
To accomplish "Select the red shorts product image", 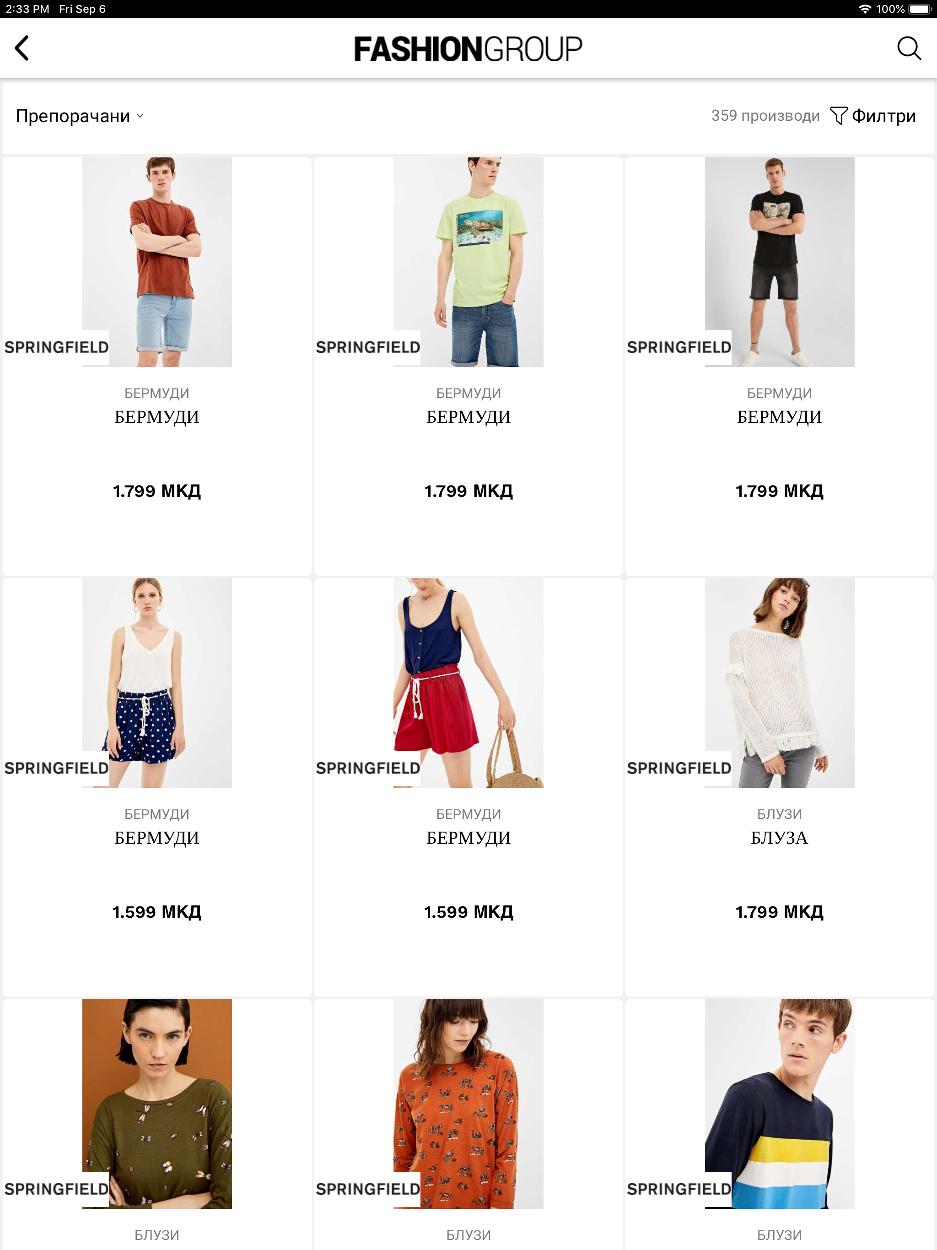I will 468,683.
